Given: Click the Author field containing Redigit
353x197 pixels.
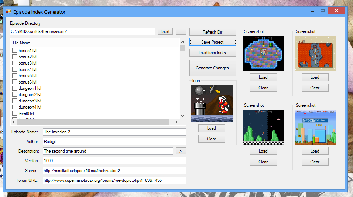Looking at the screenshot, I should pyautogui.click(x=114, y=142).
